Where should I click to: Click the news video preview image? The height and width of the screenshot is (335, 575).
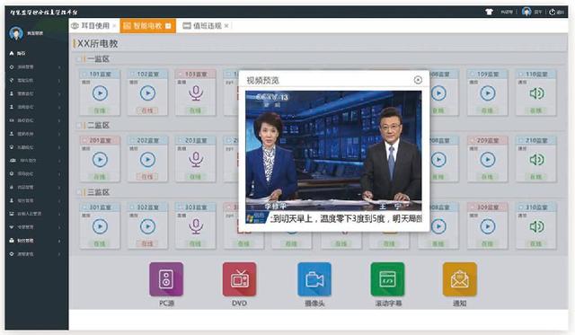pos(333,157)
